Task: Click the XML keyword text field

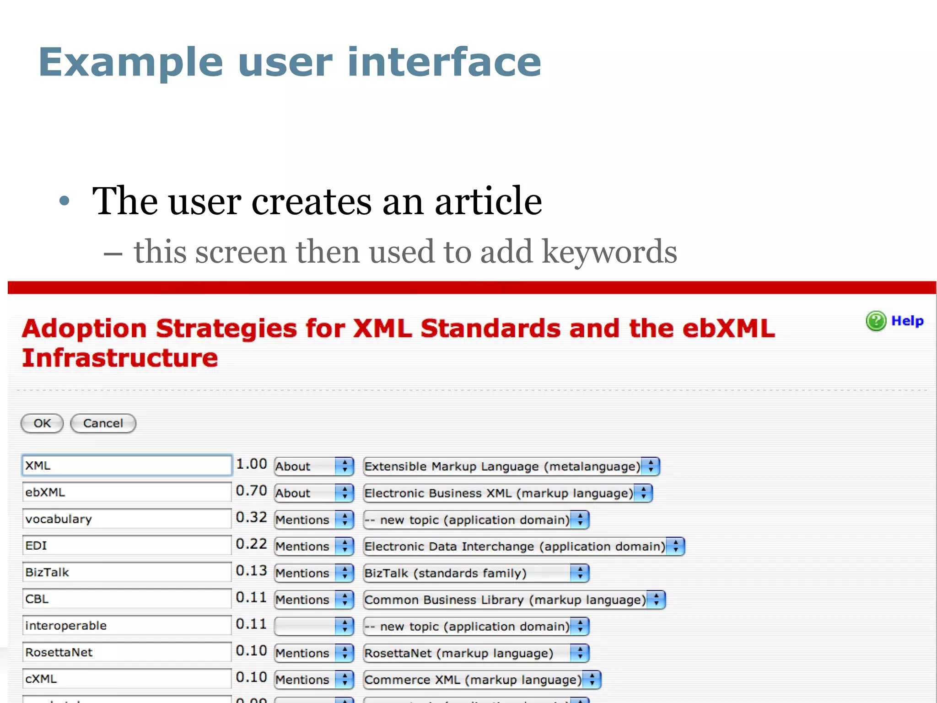Action: [127, 465]
